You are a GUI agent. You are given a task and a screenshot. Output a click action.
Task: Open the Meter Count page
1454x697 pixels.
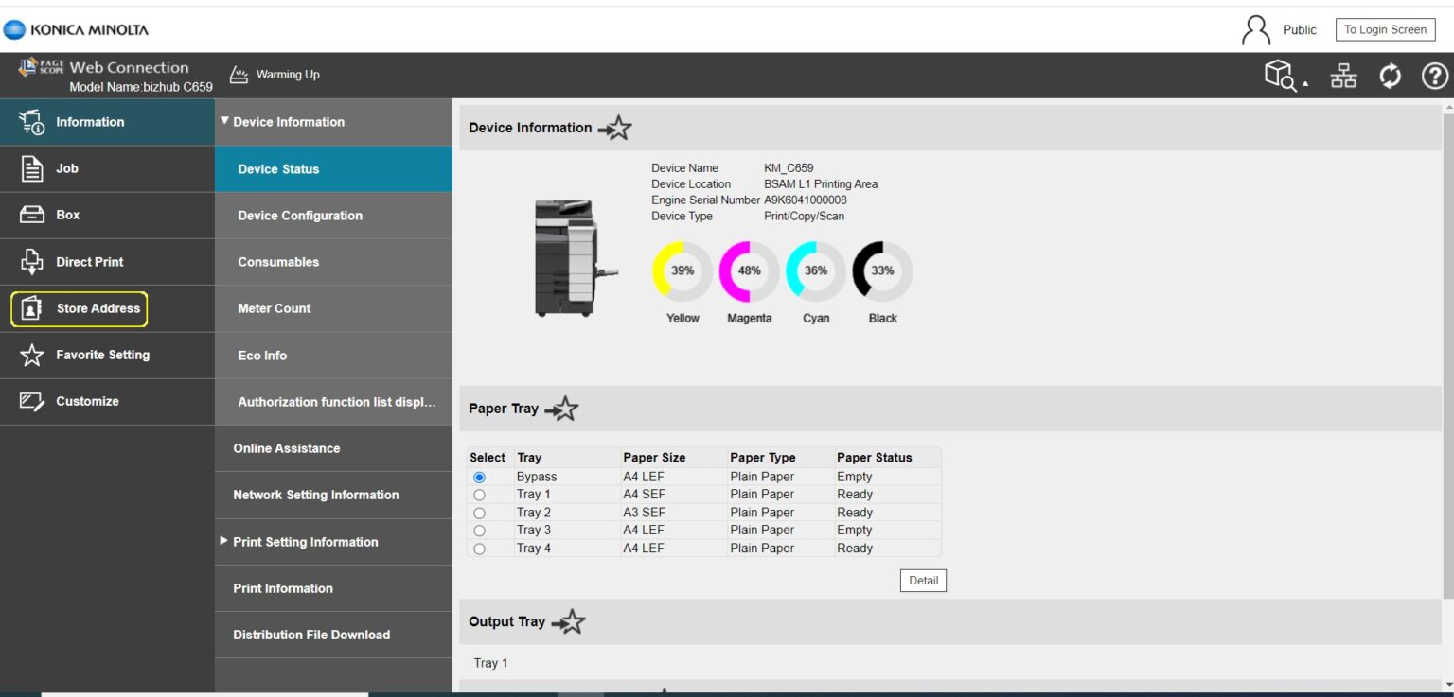click(274, 308)
